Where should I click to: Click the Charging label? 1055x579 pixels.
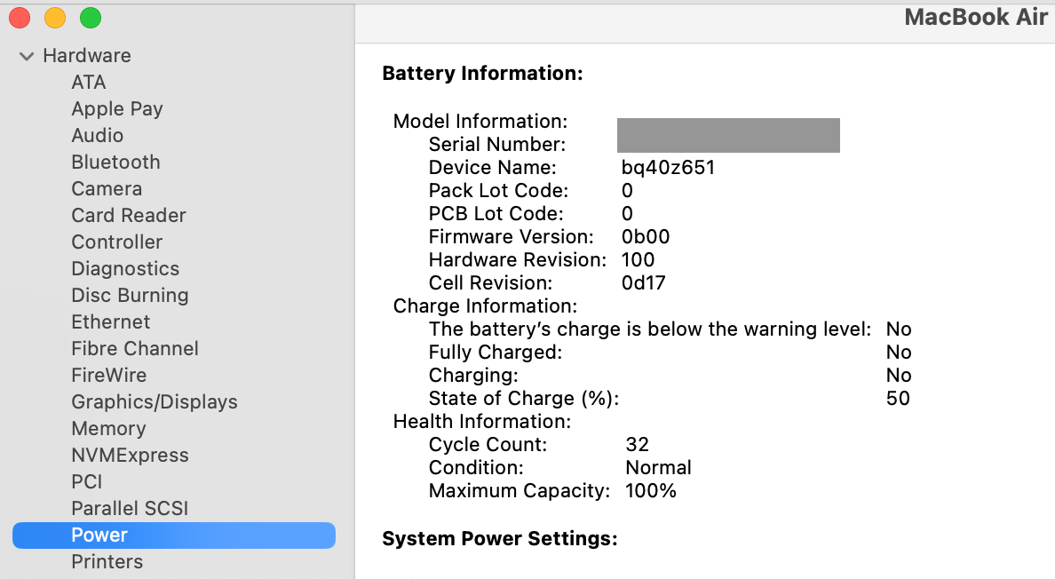[473, 376]
